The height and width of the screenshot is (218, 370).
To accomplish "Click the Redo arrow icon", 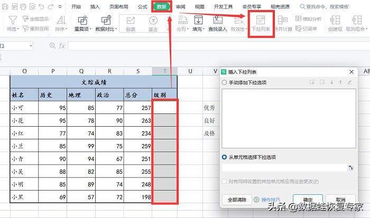I will [x=51, y=7].
